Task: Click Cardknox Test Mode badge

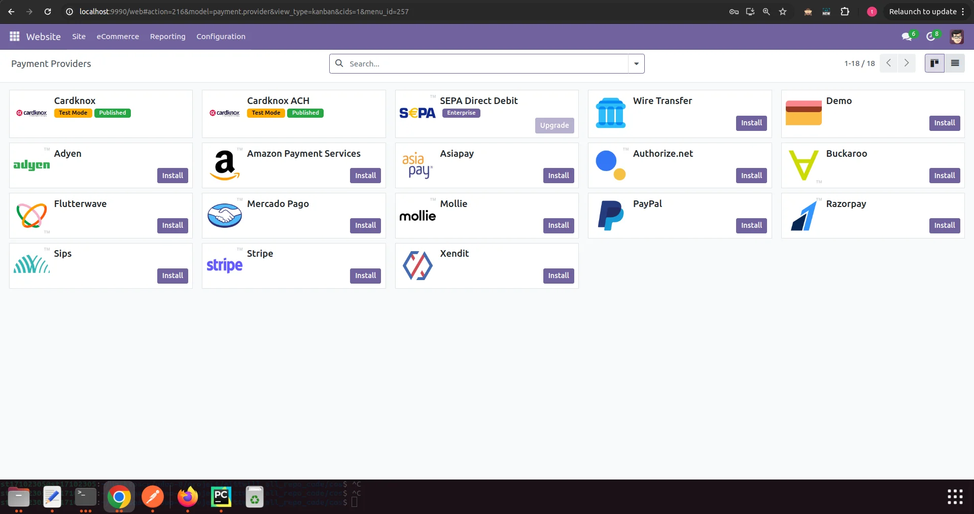Action: [73, 113]
